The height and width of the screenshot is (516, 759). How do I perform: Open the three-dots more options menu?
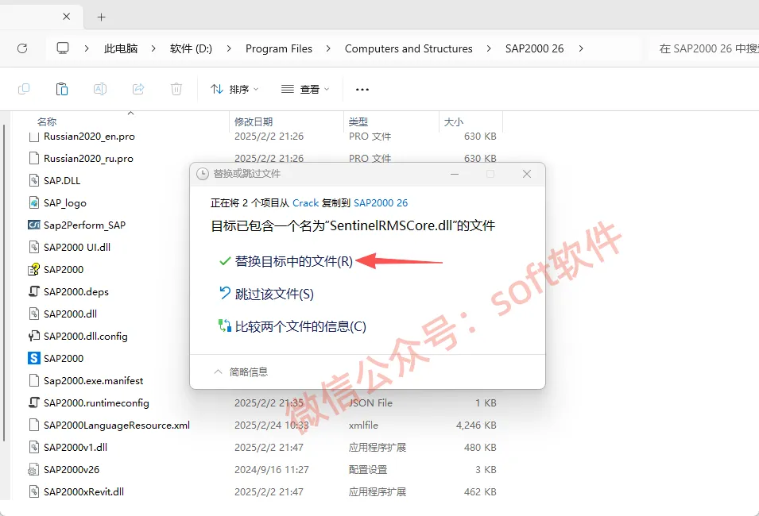pos(362,90)
